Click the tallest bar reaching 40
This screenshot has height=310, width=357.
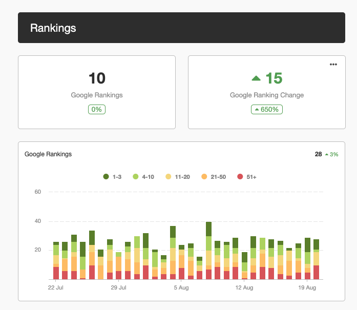pos(208,251)
